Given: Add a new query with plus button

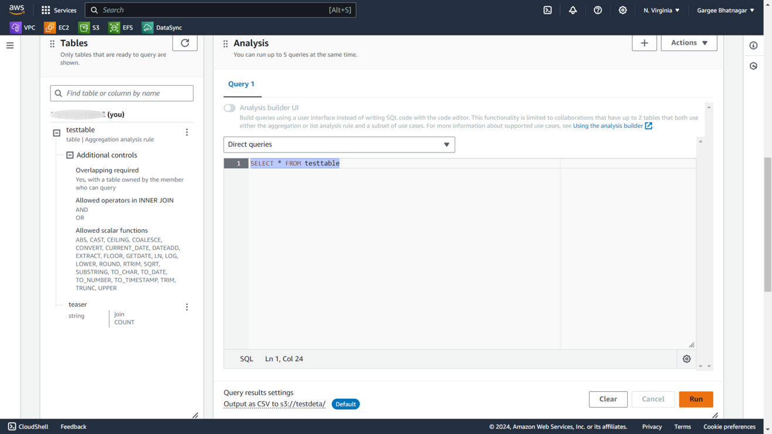Looking at the screenshot, I should coord(644,43).
